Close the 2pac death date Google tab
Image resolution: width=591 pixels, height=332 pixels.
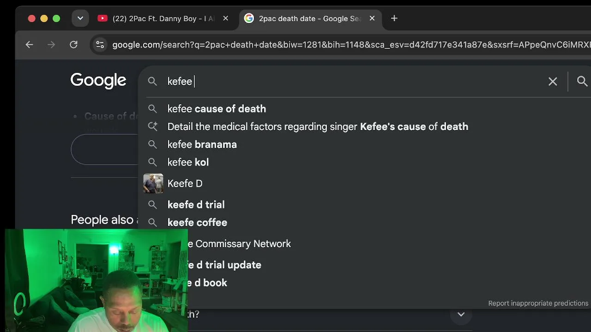click(372, 18)
